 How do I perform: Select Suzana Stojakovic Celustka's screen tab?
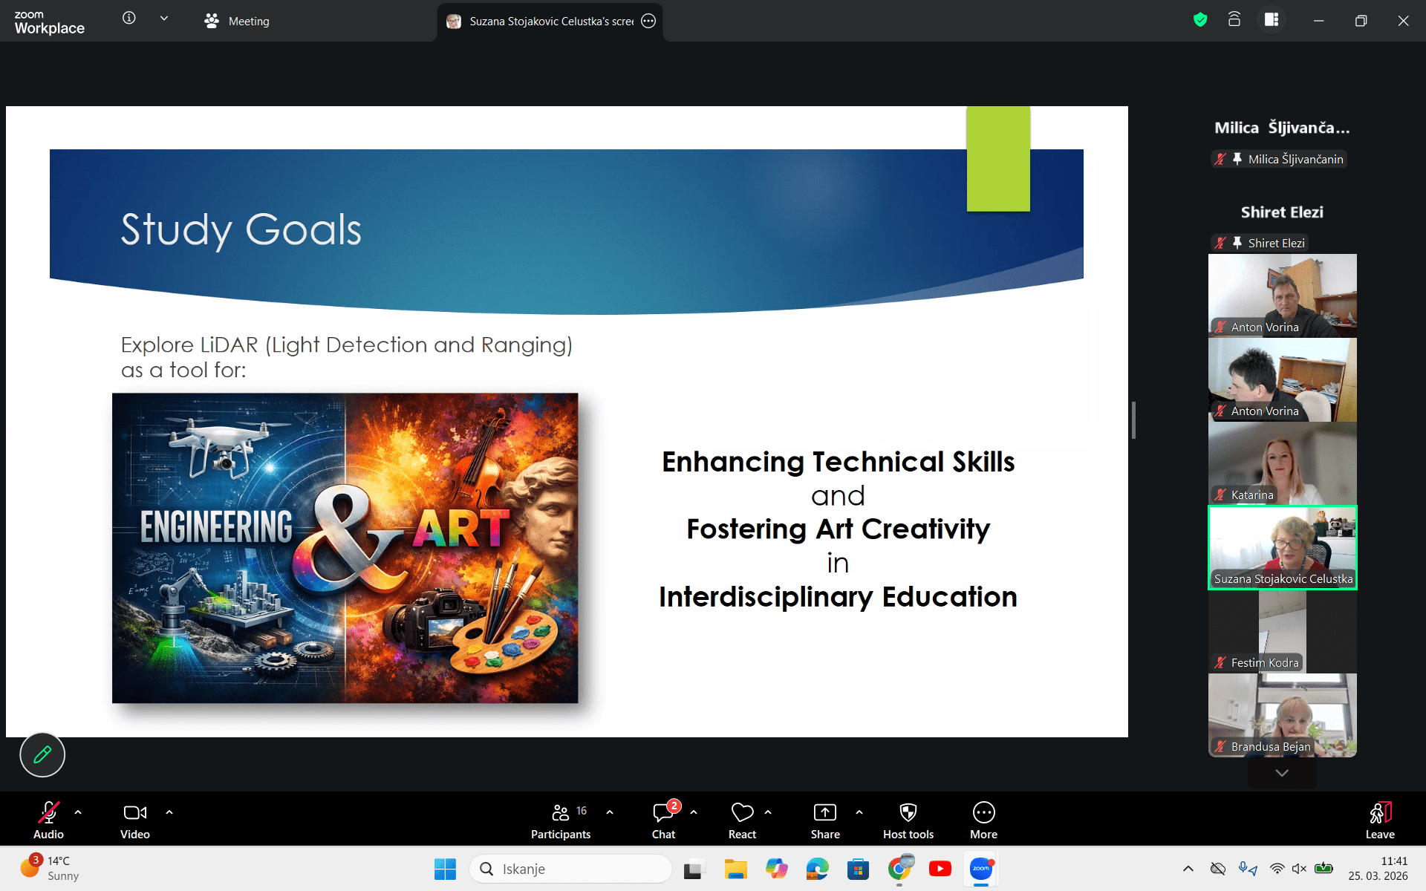click(x=550, y=22)
